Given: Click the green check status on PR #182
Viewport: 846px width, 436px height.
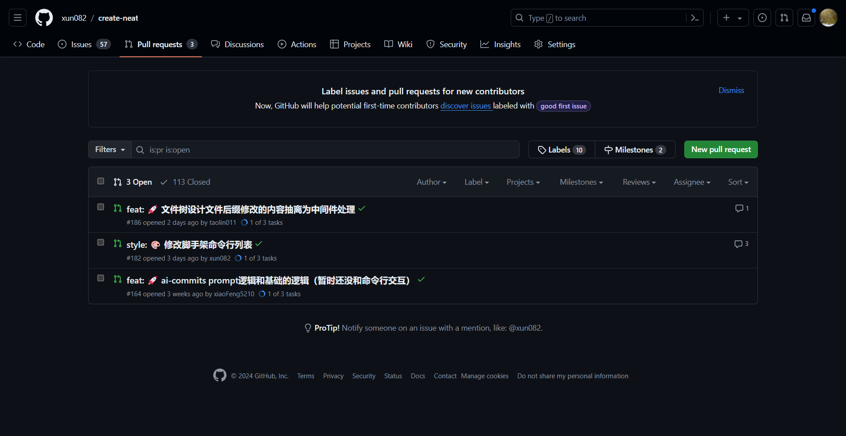Looking at the screenshot, I should [259, 244].
